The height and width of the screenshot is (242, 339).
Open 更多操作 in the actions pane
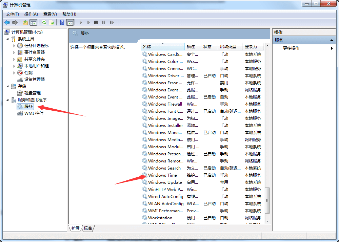tap(291, 48)
